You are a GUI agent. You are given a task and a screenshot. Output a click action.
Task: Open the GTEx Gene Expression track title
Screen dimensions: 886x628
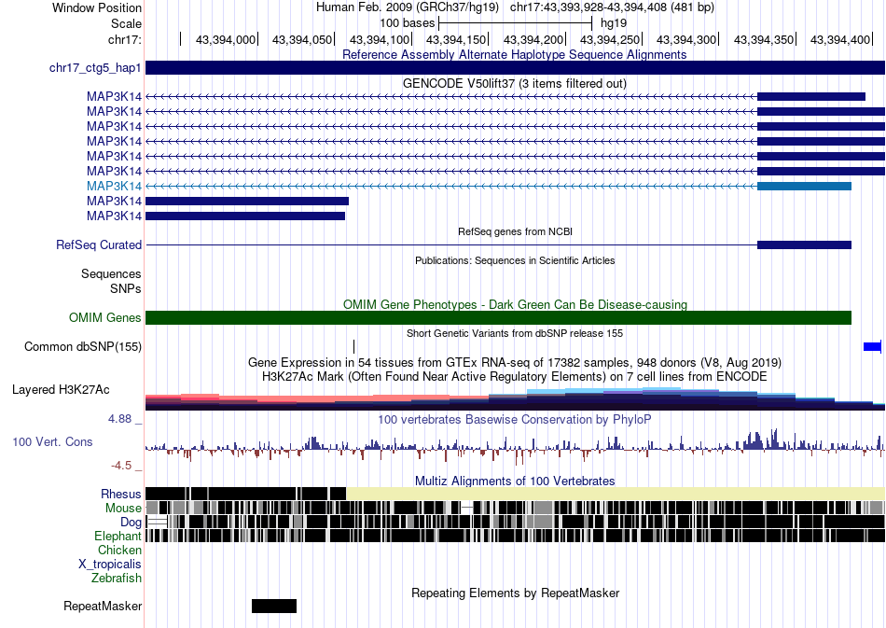(x=515, y=362)
